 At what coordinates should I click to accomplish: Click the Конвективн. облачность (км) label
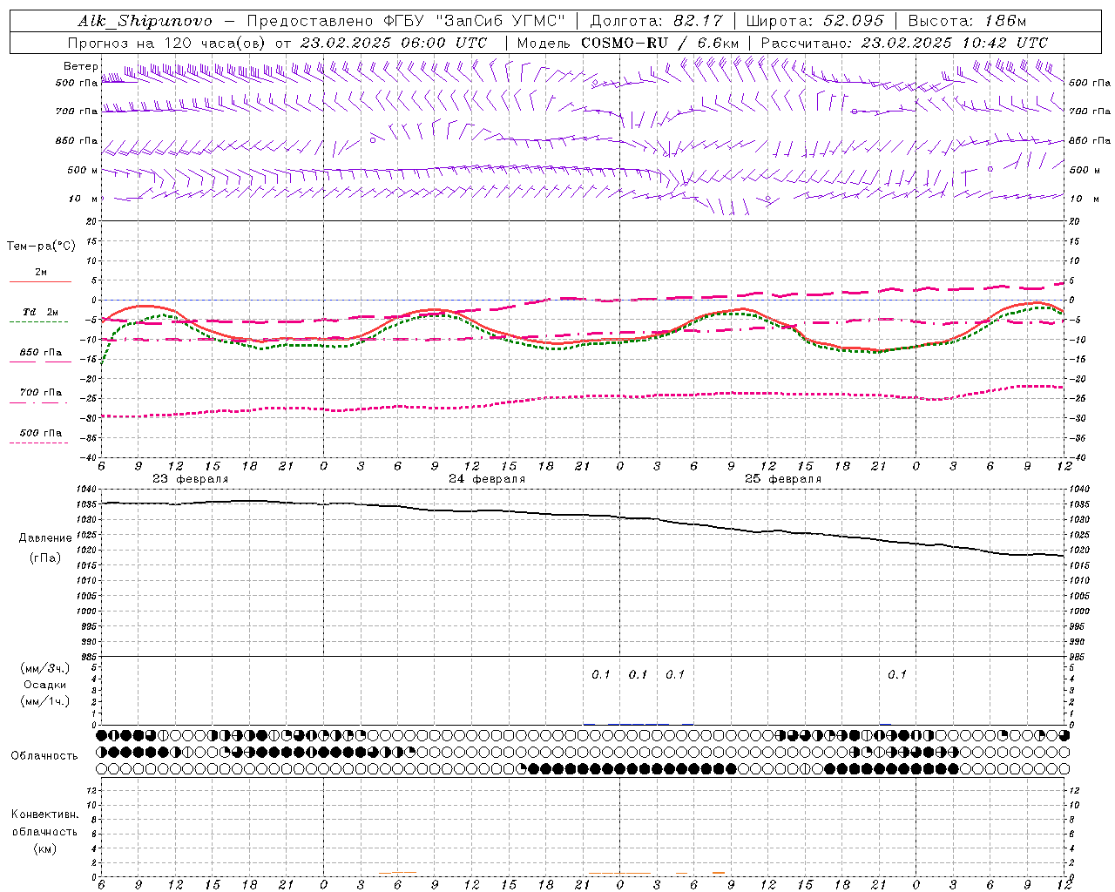44,831
